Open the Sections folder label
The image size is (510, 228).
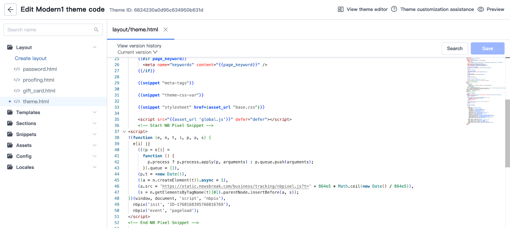point(26,123)
